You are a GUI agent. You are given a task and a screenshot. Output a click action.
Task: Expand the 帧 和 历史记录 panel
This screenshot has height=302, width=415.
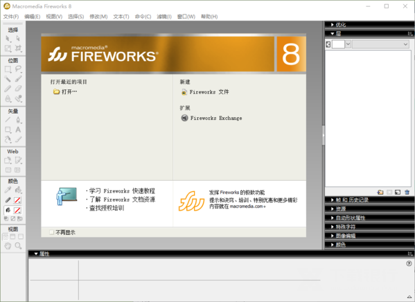point(332,200)
